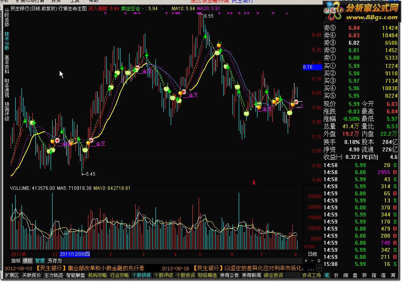The image size is (402, 282).
Task: Open the 关联报价 bottom tab
Action: click(31, 275)
